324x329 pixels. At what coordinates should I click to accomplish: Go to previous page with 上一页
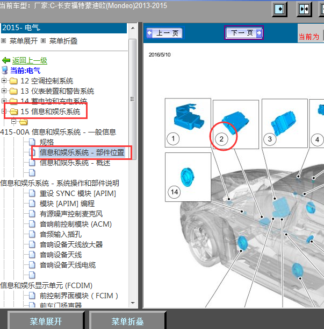coord(164,33)
